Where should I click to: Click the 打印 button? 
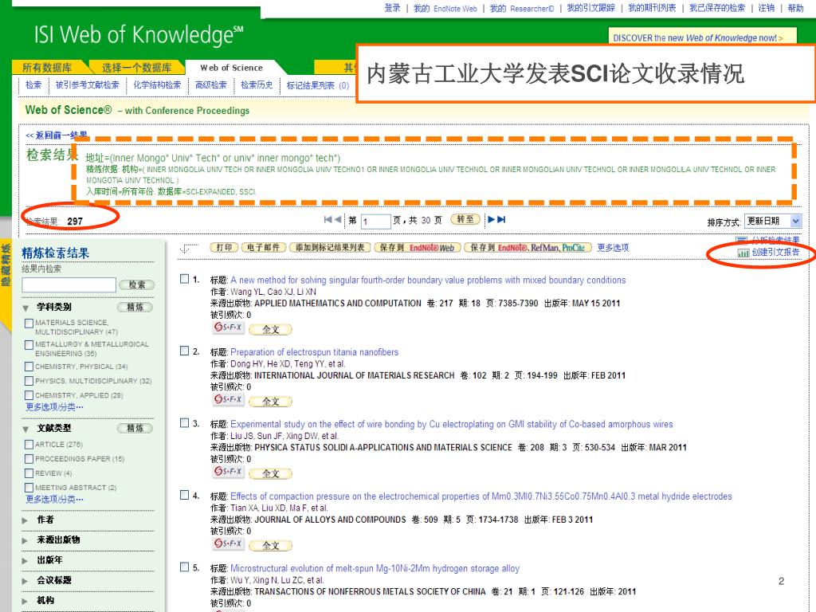[224, 248]
